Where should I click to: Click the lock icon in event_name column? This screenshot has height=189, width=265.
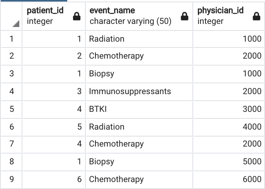pos(184,16)
